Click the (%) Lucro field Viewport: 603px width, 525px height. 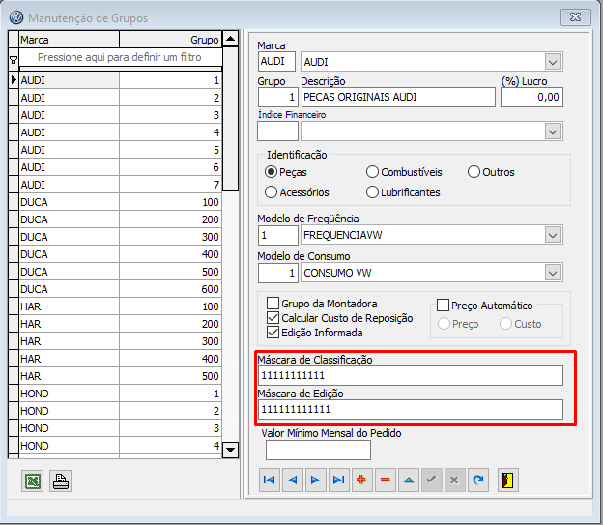click(531, 97)
